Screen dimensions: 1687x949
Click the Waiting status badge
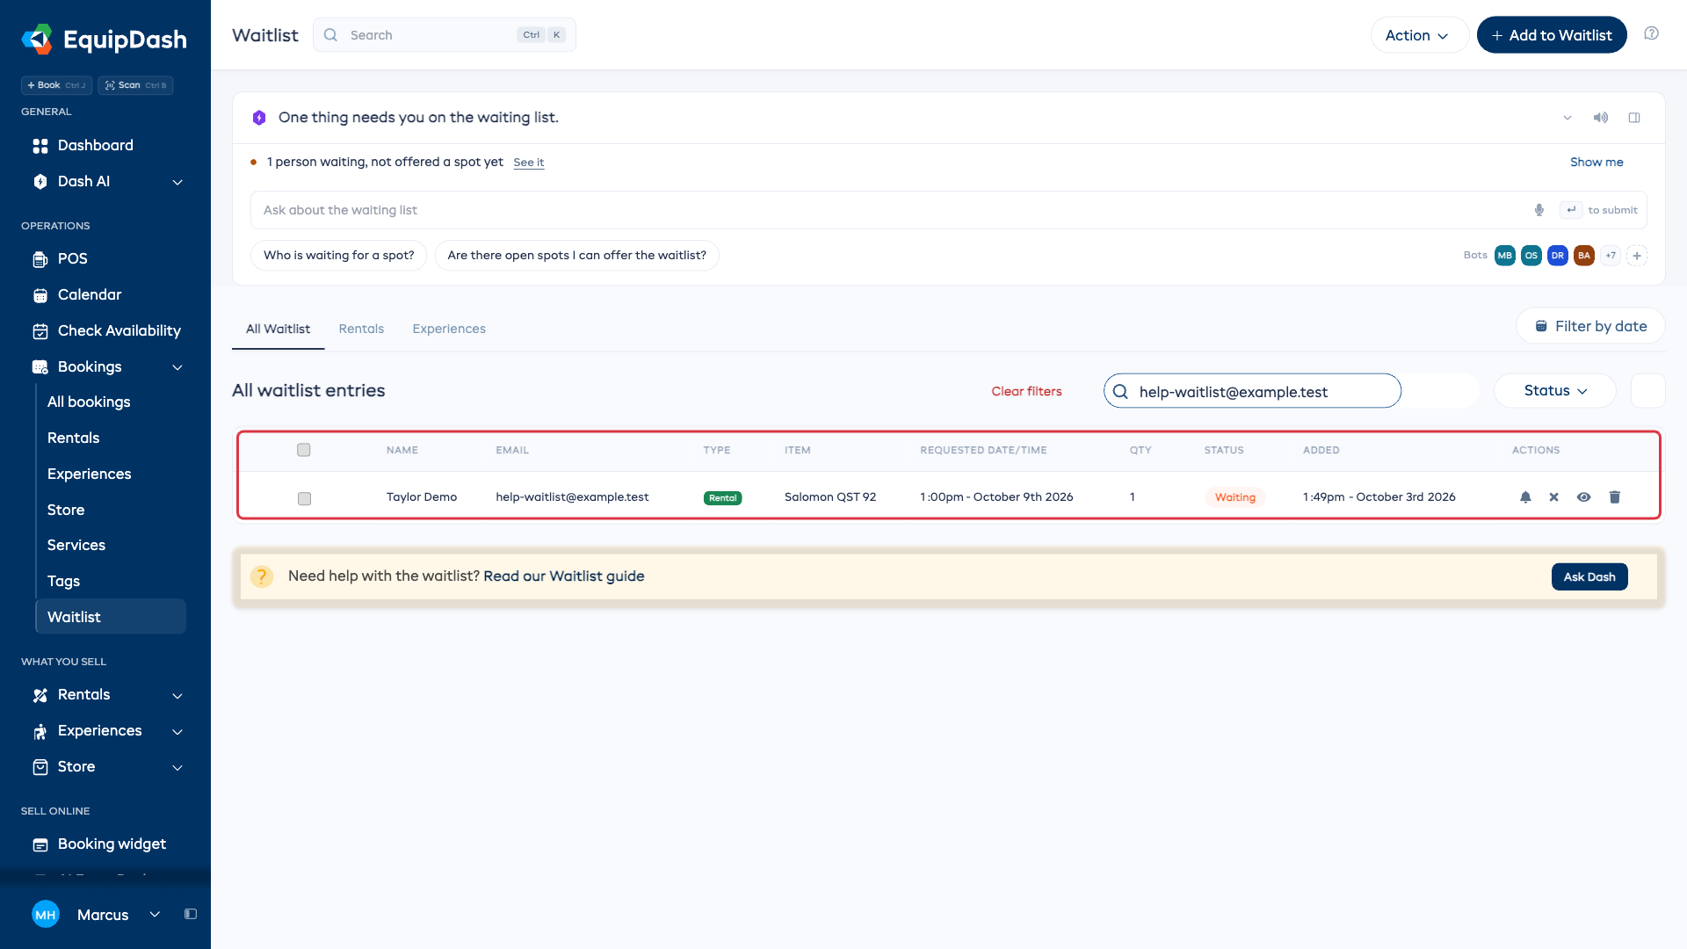(1234, 498)
